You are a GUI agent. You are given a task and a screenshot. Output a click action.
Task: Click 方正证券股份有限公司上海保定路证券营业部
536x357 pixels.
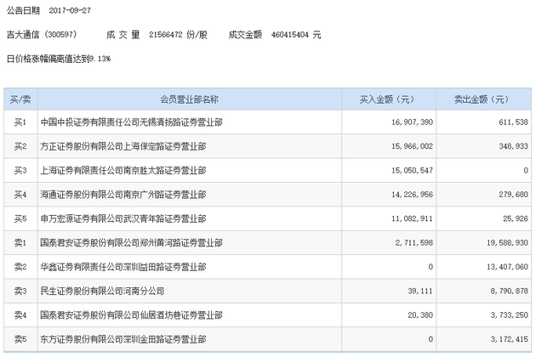tap(123, 146)
